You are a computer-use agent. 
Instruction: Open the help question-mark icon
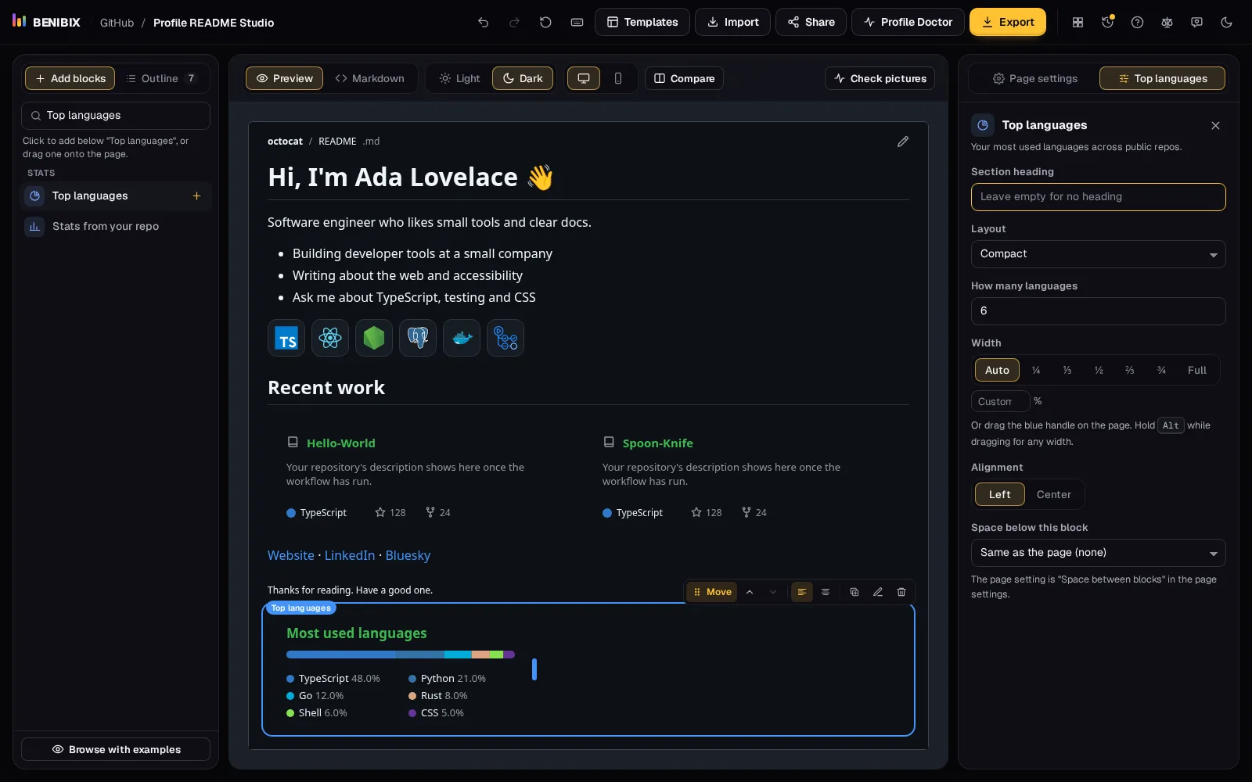coord(1137,22)
